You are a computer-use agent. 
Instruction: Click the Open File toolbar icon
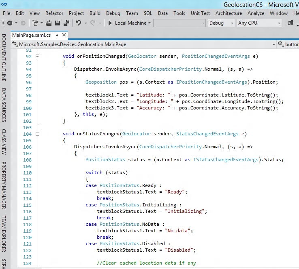coord(49,23)
